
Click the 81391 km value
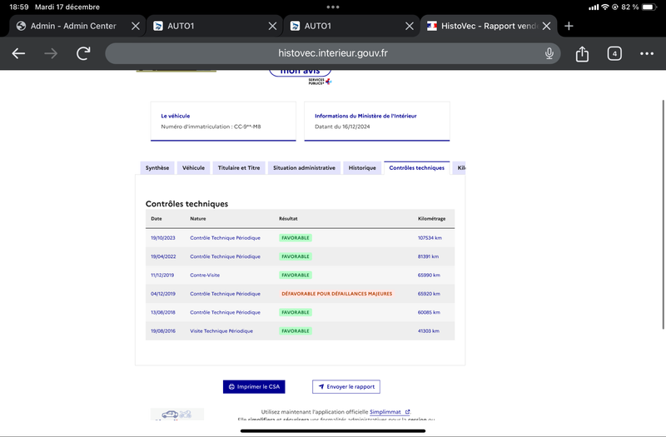pyautogui.click(x=428, y=256)
